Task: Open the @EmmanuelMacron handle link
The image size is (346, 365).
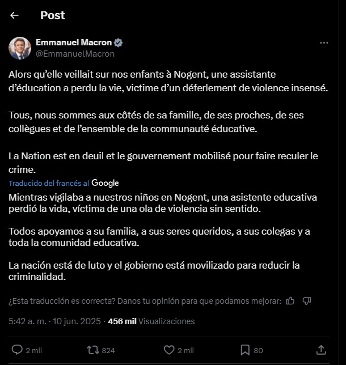Action: tap(75, 54)
